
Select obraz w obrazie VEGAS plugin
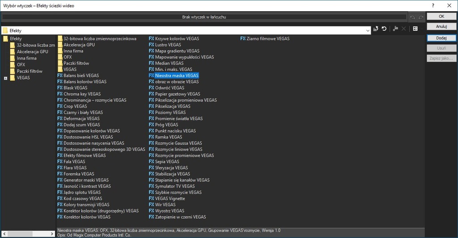177,81
